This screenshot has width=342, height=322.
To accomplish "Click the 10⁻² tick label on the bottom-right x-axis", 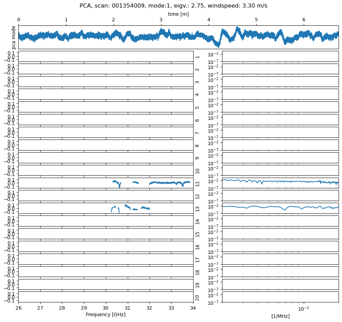I will [303, 308].
